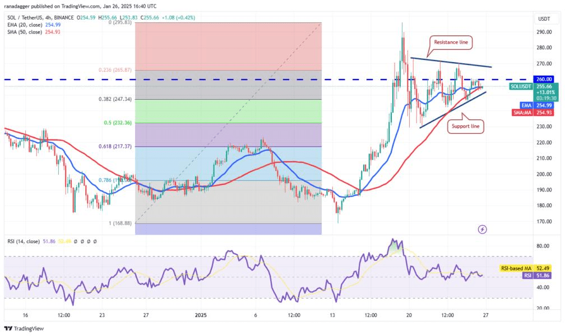Select the Resistance line callout label

tap(451, 43)
